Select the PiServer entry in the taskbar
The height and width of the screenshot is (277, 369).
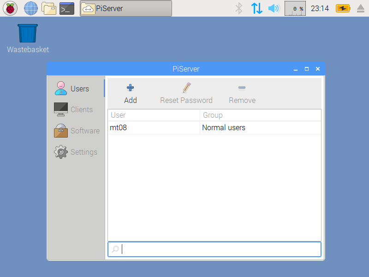pyautogui.click(x=125, y=8)
